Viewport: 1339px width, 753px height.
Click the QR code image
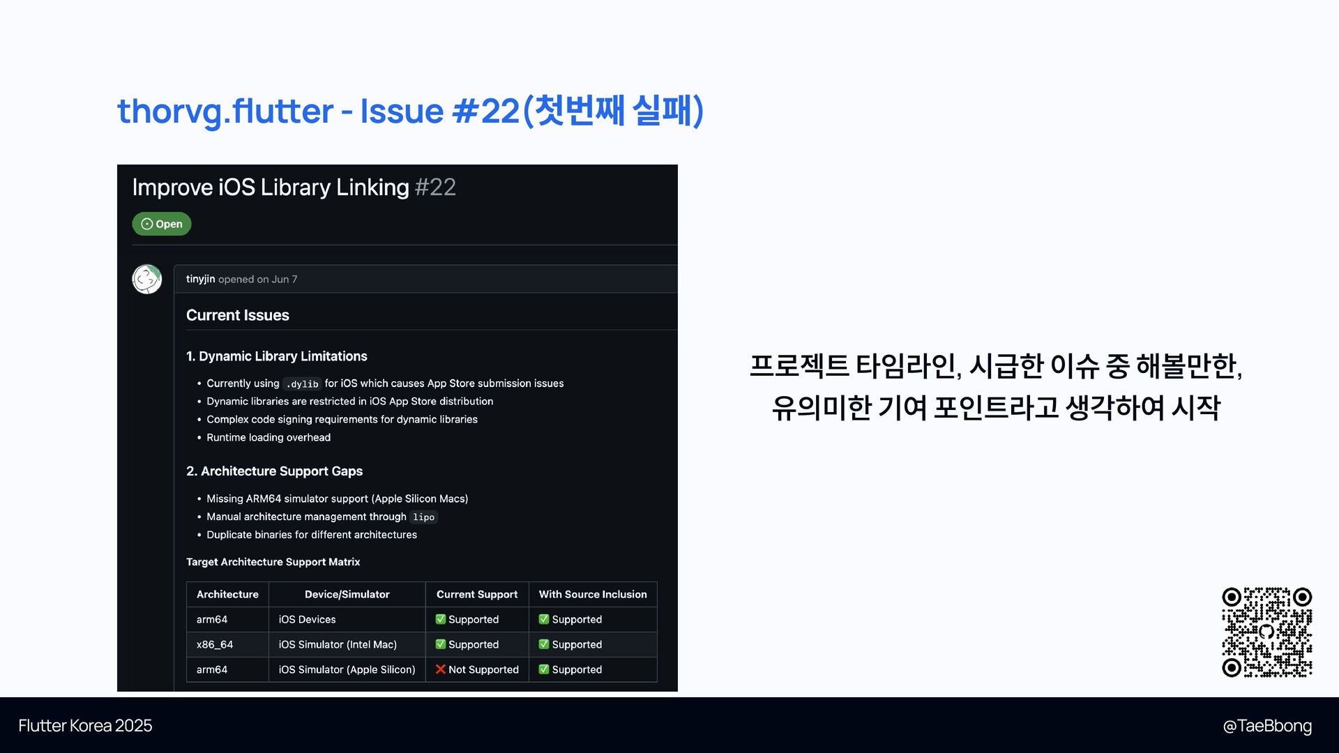click(1266, 632)
